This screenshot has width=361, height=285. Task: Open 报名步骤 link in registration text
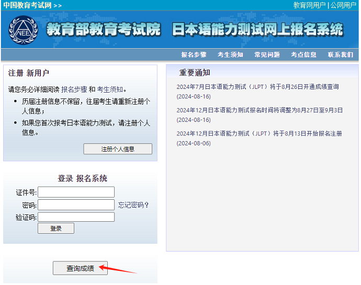tap(74, 89)
